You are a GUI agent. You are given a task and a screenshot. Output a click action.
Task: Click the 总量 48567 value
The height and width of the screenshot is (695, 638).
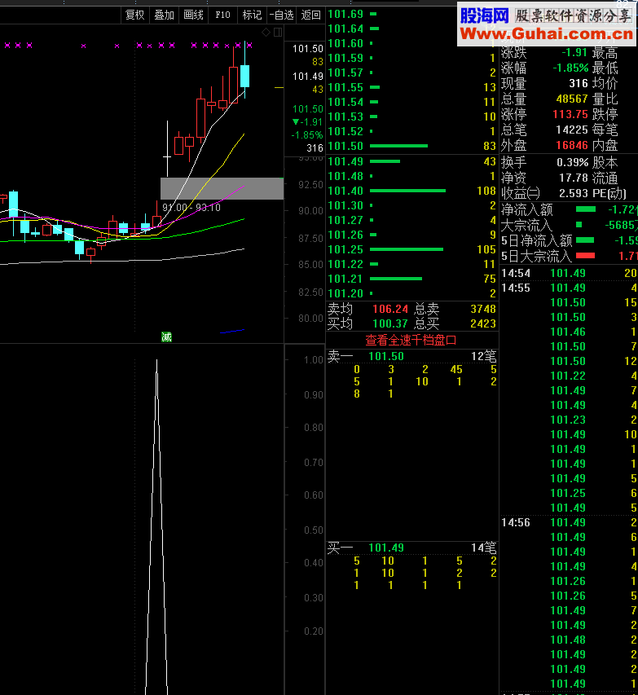click(x=572, y=99)
